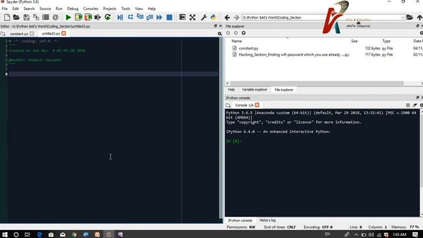Select the IPython console bottom tab
The height and width of the screenshot is (238, 423).
pyautogui.click(x=240, y=220)
